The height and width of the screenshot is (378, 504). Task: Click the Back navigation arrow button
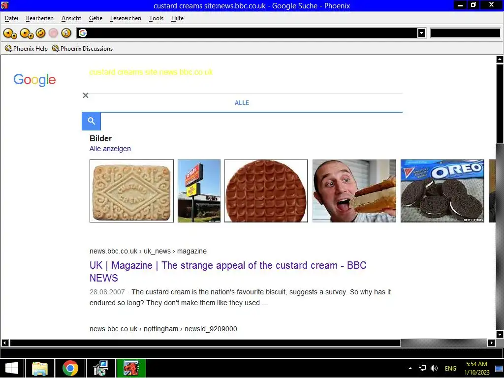pos(10,33)
